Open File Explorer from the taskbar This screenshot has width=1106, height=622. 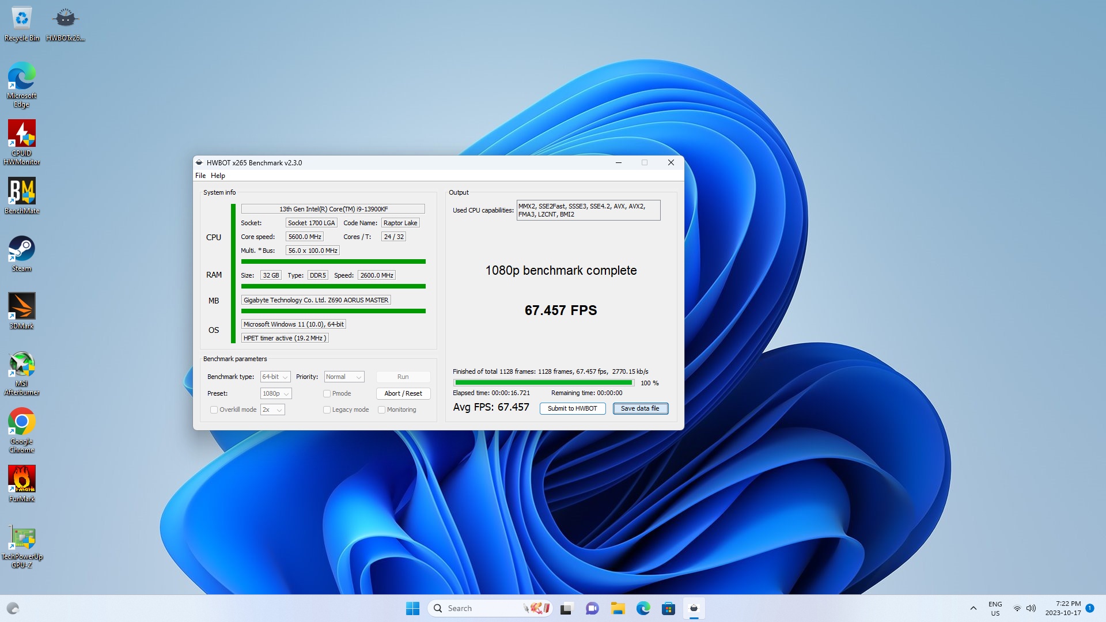point(618,608)
